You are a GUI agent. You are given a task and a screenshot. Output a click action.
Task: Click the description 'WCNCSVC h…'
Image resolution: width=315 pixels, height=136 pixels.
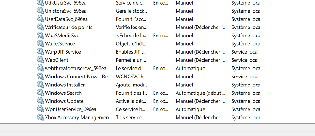[131, 77]
